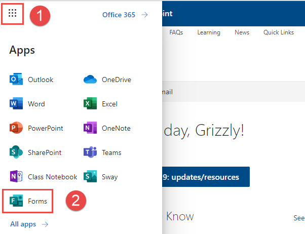Click the OneDrive cloud icon
This screenshot has height=234, width=305.
pyautogui.click(x=90, y=80)
